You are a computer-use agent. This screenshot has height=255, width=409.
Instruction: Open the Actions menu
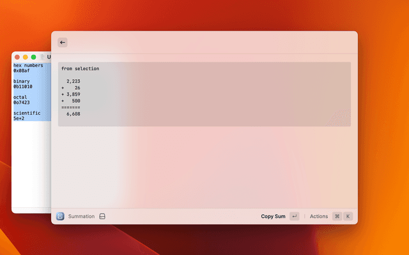coord(318,216)
